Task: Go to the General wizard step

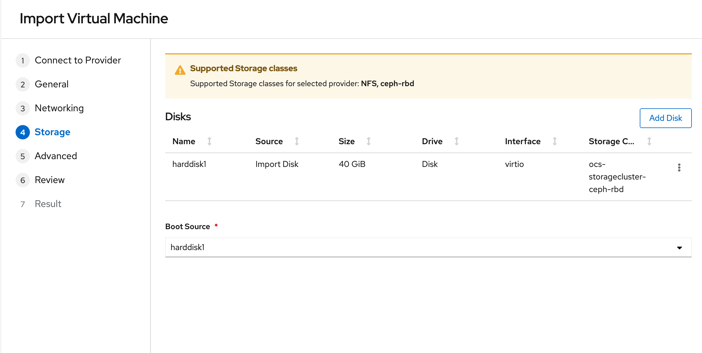Action: click(x=51, y=84)
